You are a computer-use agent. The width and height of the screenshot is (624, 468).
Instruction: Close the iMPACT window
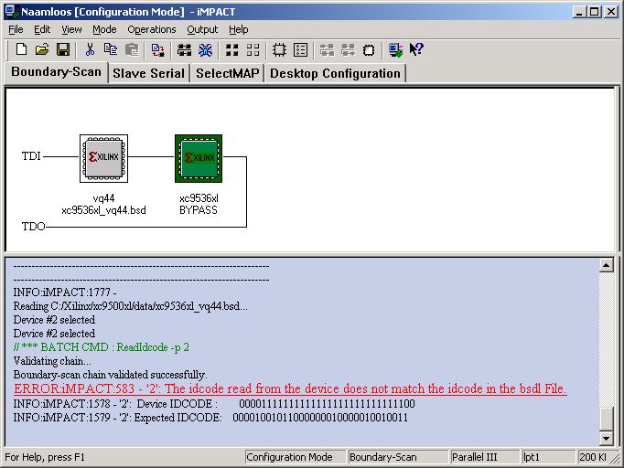coord(611,12)
